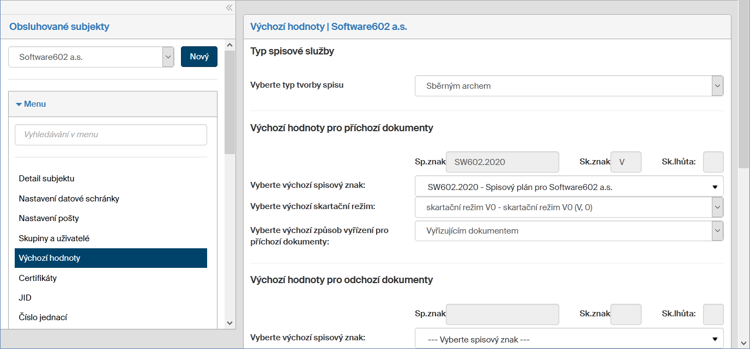Open the Vyřizujícím dokumentem dropdown
This screenshot has width=750, height=349.
568,231
